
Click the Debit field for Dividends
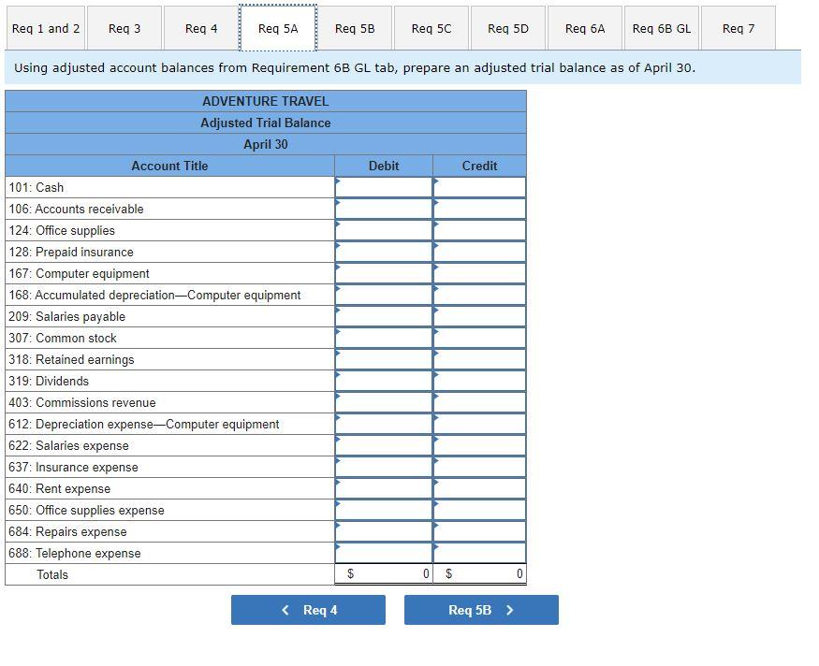click(384, 381)
